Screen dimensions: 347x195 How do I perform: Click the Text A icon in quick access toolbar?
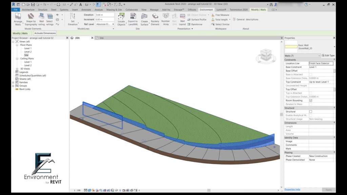coord(81,4)
